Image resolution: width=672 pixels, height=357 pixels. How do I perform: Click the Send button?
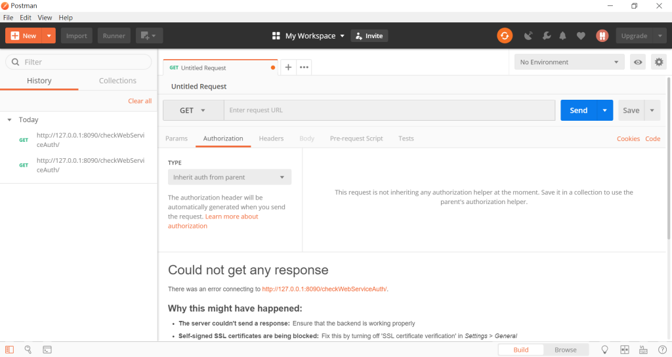(x=578, y=110)
